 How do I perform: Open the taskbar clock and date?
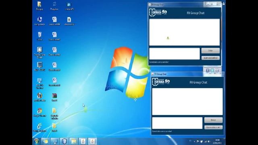point(217,141)
